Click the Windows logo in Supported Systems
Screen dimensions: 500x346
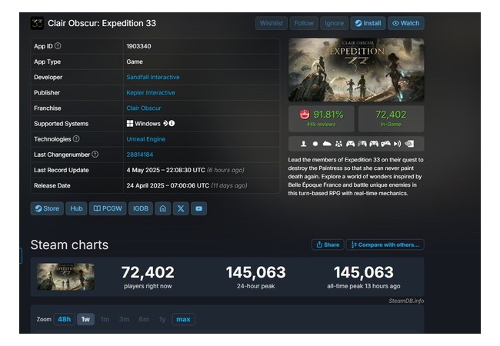pos(130,123)
